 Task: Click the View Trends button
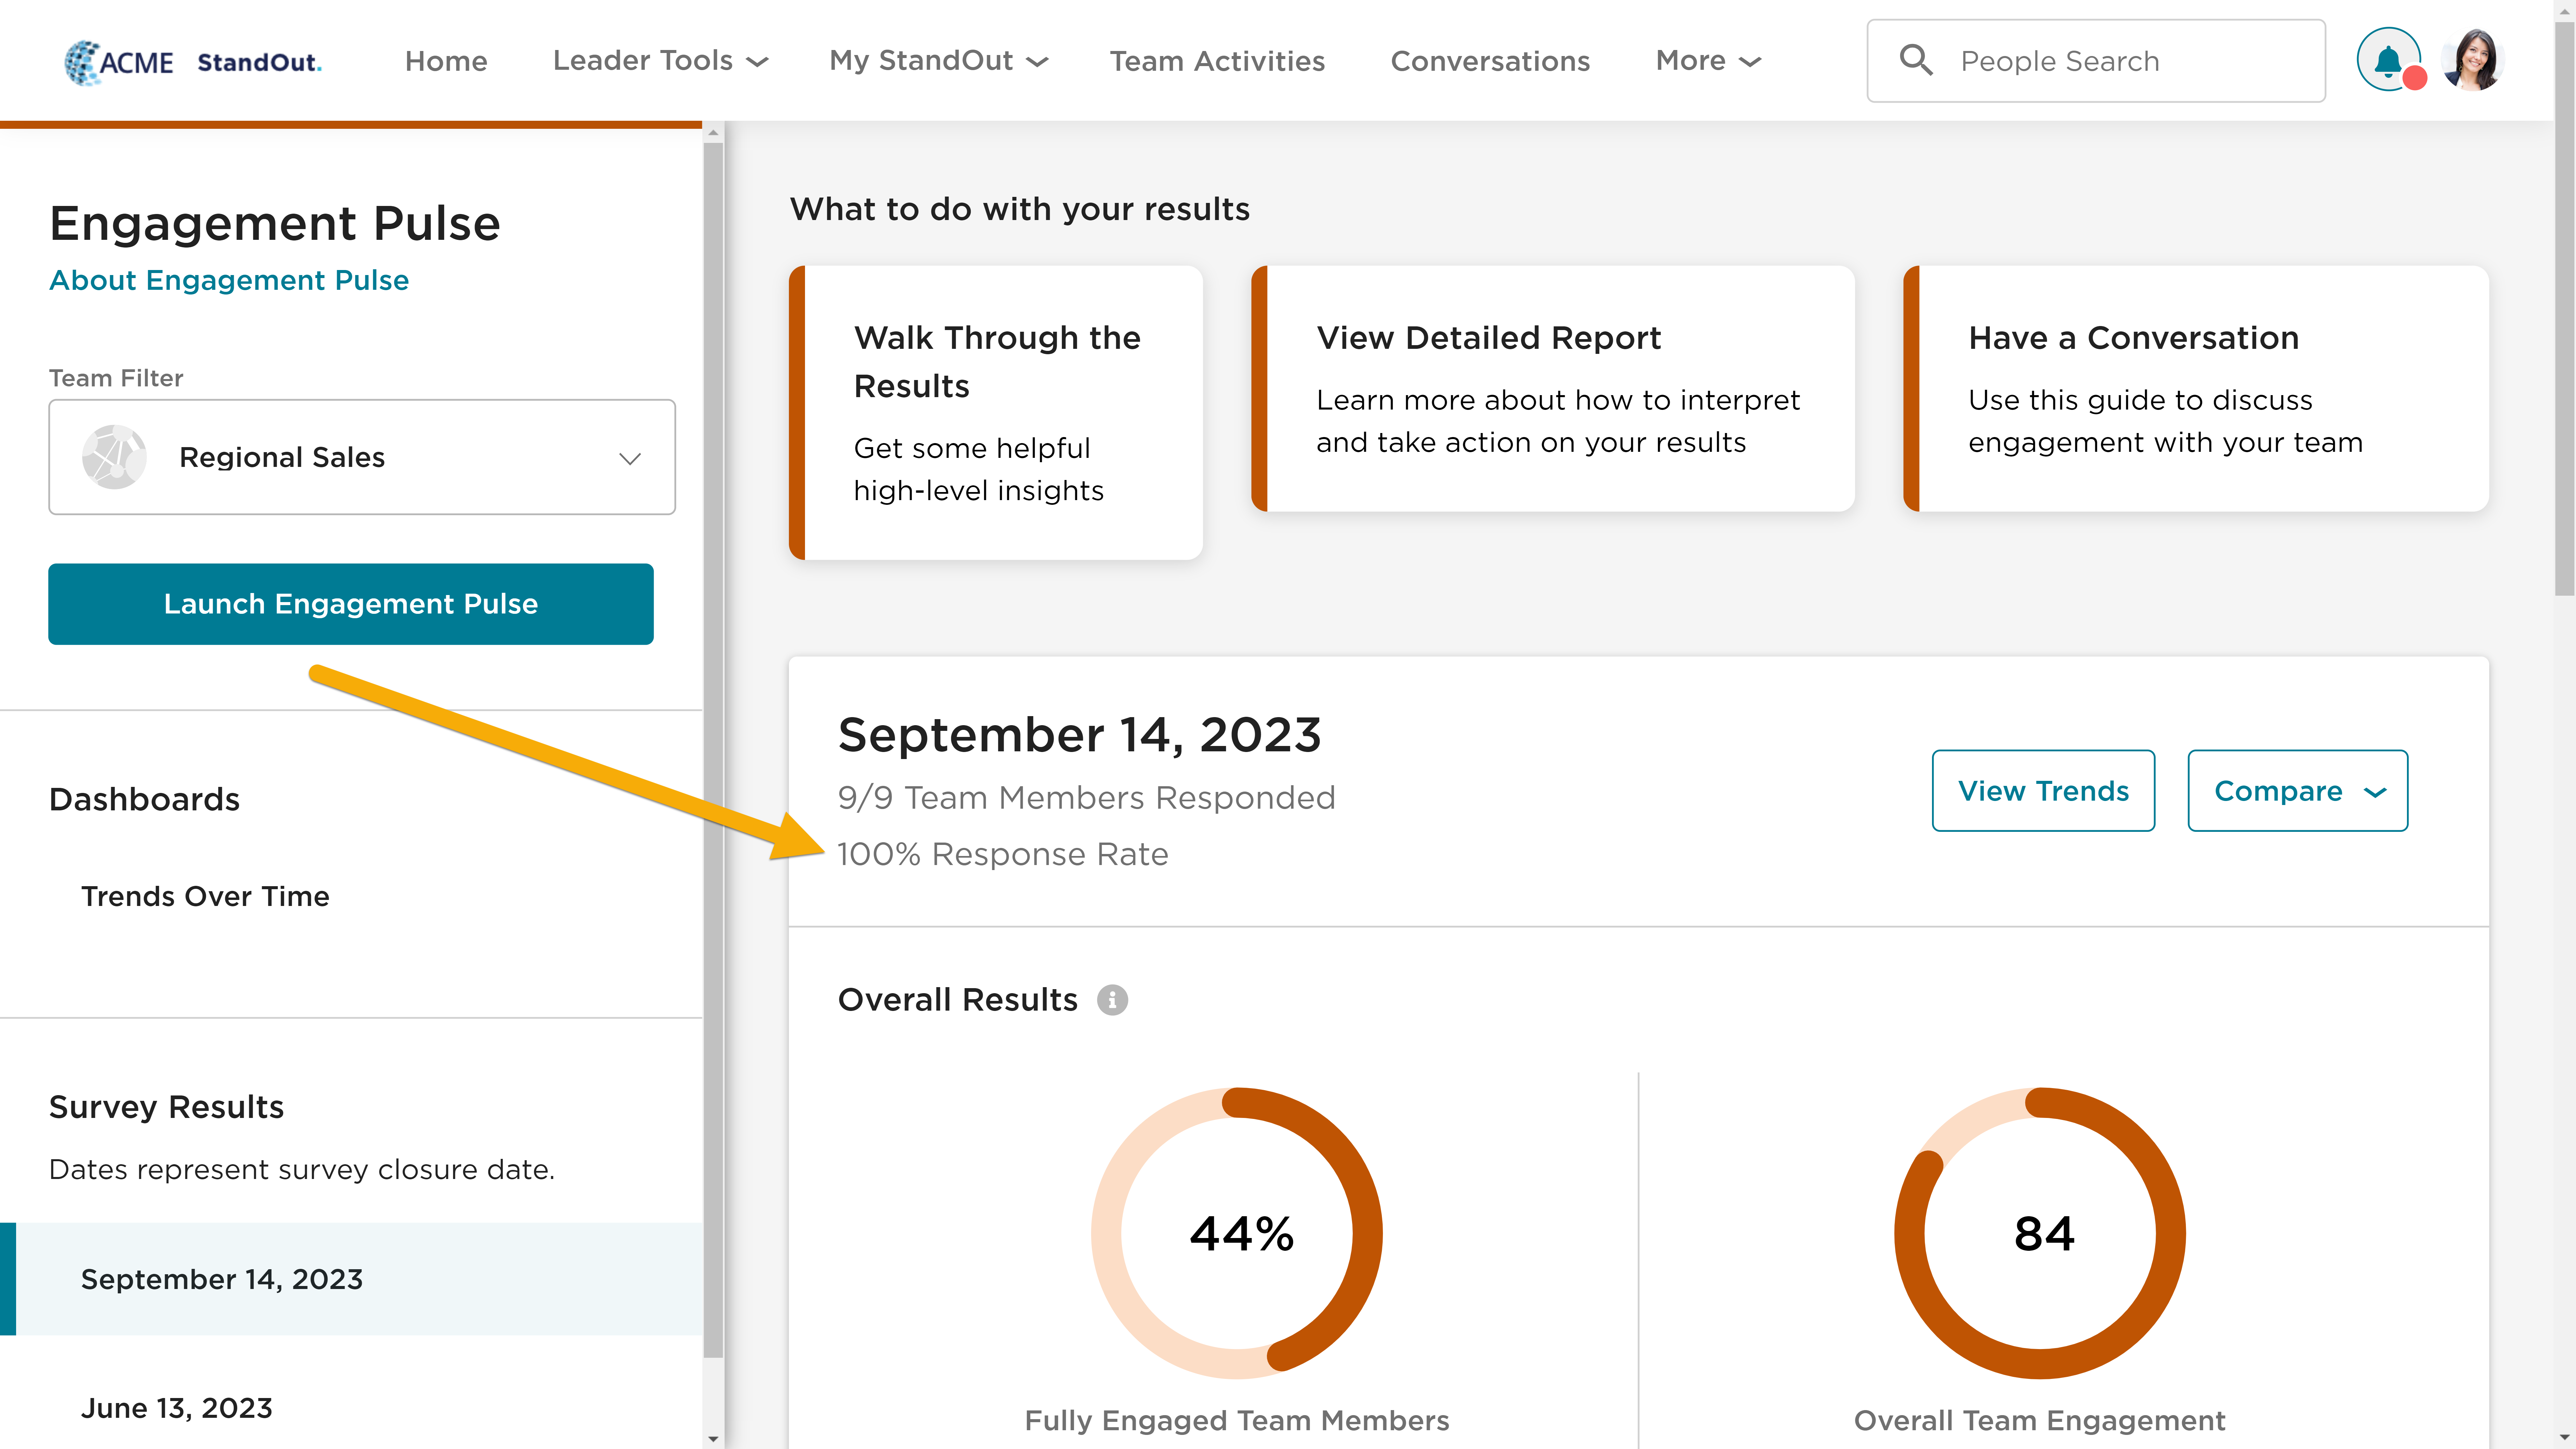[x=2043, y=791]
